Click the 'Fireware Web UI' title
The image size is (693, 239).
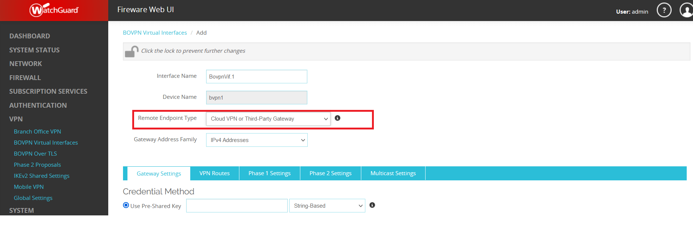[x=146, y=10]
